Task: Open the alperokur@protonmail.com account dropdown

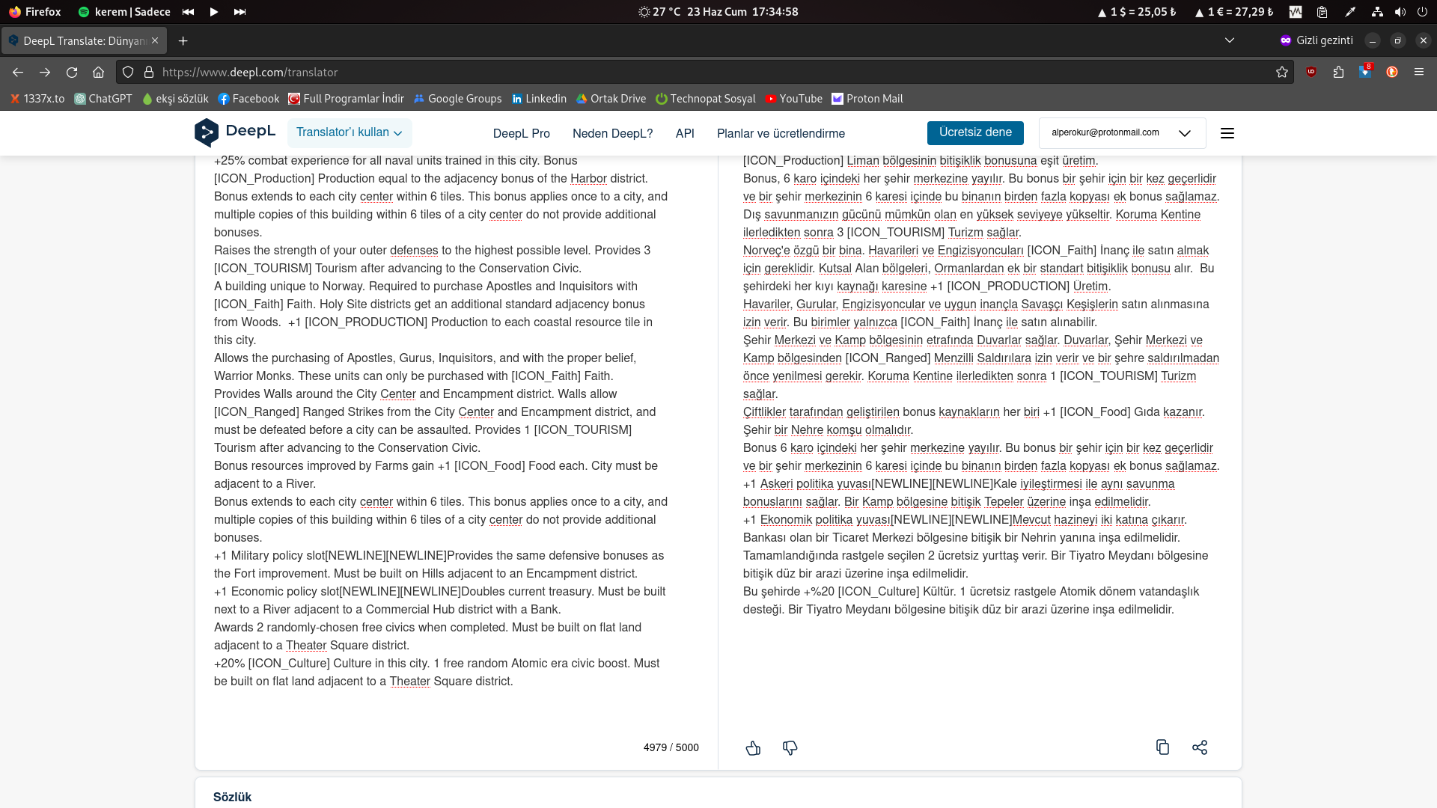Action: pos(1121,133)
